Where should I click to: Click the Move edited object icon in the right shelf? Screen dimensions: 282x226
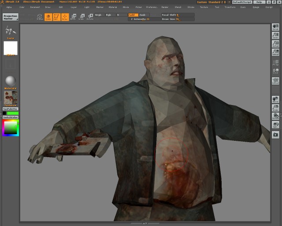click(x=275, y=100)
